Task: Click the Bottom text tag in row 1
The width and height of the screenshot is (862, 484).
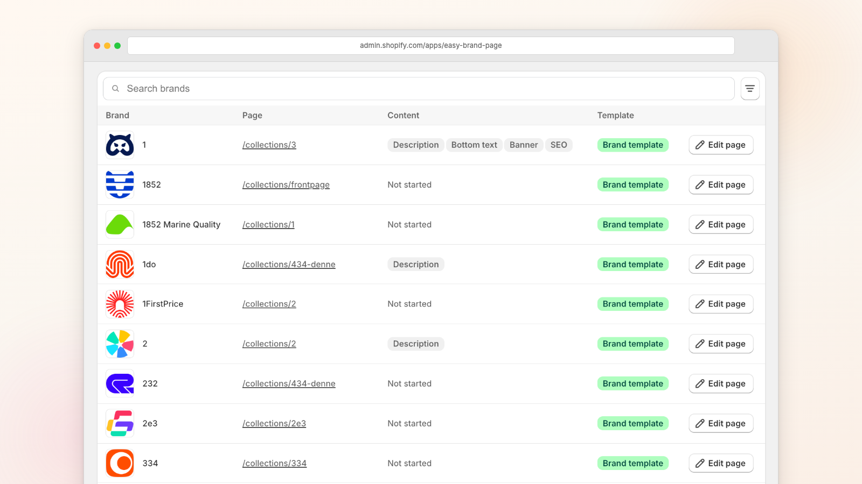Action: [x=474, y=145]
